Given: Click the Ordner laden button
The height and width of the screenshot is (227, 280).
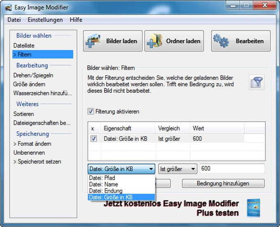Looking at the screenshot, I should coord(174,41).
